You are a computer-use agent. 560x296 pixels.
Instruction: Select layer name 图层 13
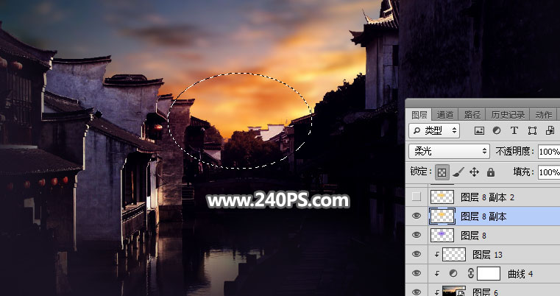point(487,255)
